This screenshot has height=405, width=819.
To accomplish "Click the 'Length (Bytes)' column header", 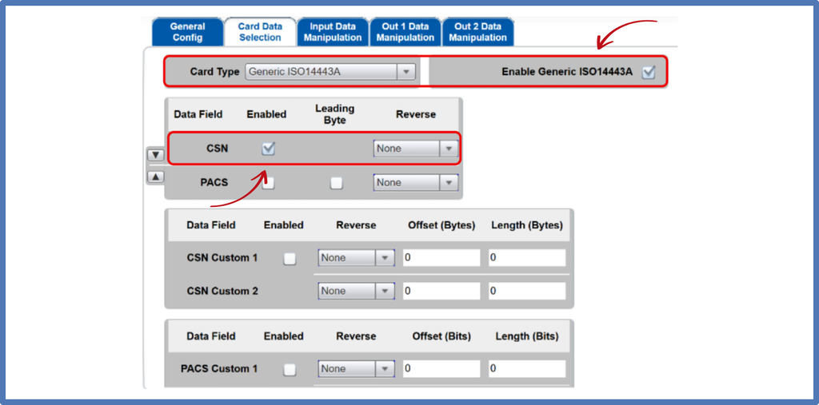I will click(x=527, y=225).
